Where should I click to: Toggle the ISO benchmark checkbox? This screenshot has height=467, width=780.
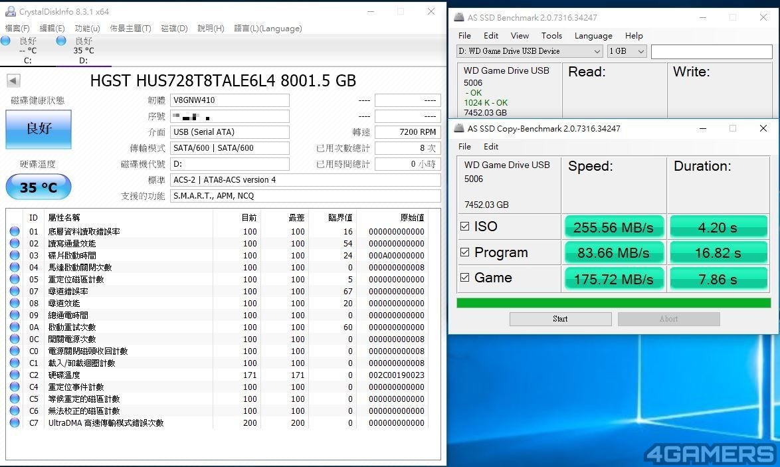coord(464,227)
